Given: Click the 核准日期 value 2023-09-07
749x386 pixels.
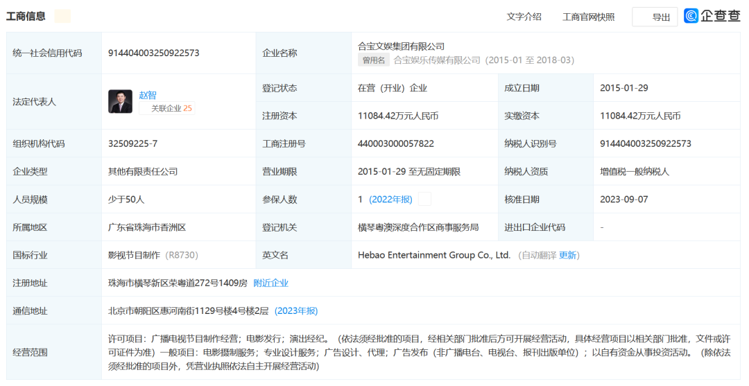Looking at the screenshot, I should point(624,200).
